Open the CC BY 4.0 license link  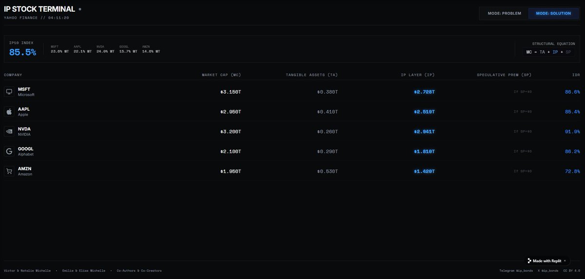pyautogui.click(x=572, y=270)
